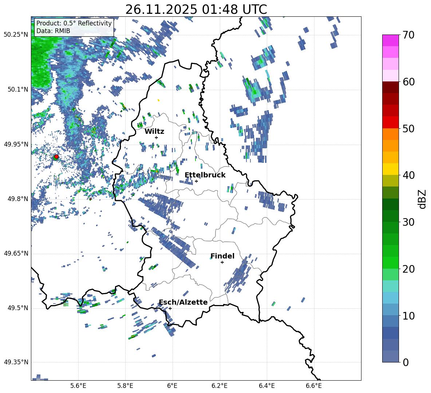
Task: Click the 10 tick on the colorbar
Action: [x=408, y=316]
